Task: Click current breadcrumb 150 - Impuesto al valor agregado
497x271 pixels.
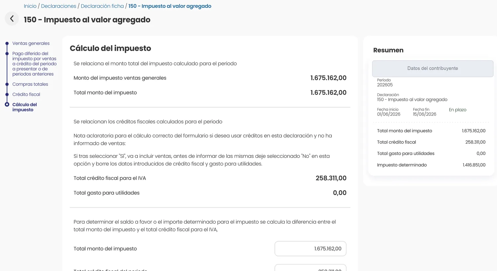Action: [170, 6]
